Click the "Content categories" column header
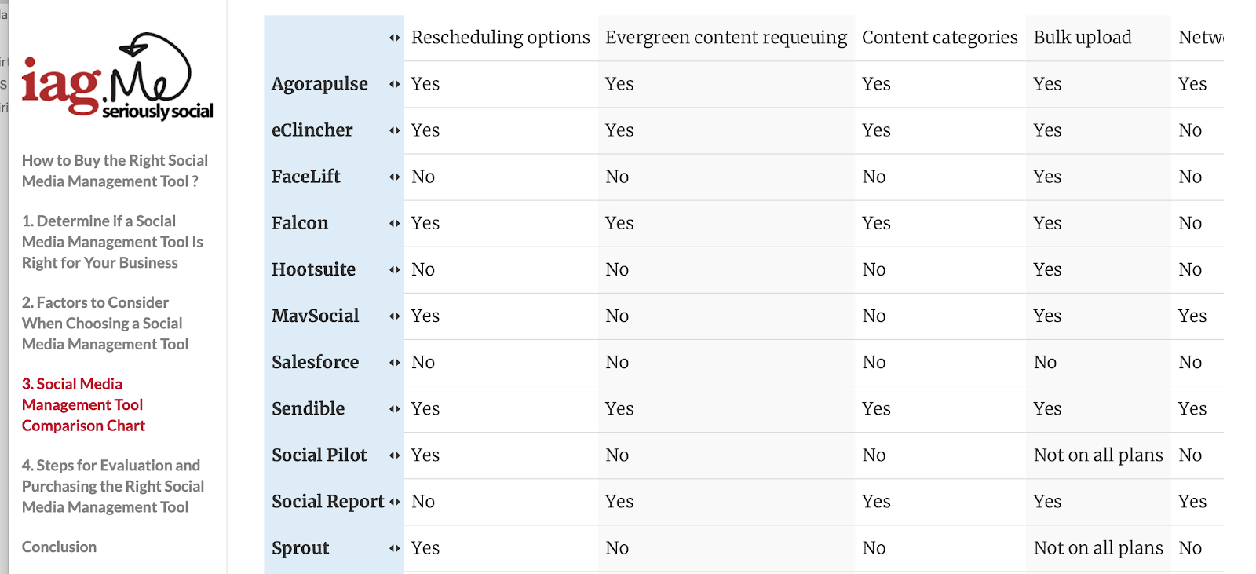The height and width of the screenshot is (574, 1256). pyautogui.click(x=939, y=38)
